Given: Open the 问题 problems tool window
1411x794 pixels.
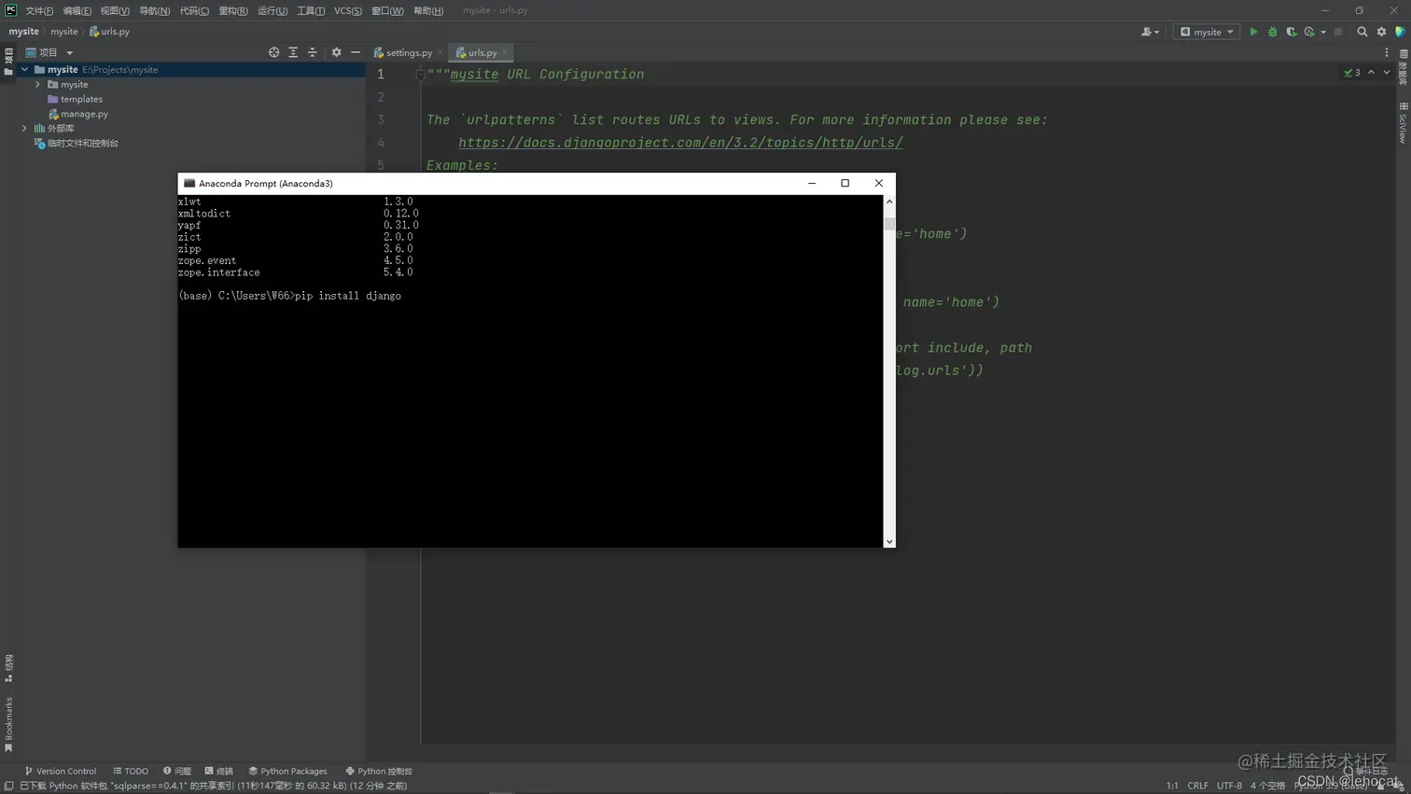Looking at the screenshot, I should tap(176, 771).
